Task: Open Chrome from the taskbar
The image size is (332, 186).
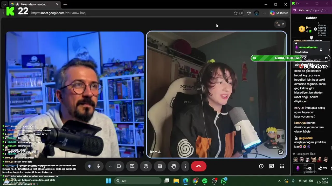Action: coord(195,181)
